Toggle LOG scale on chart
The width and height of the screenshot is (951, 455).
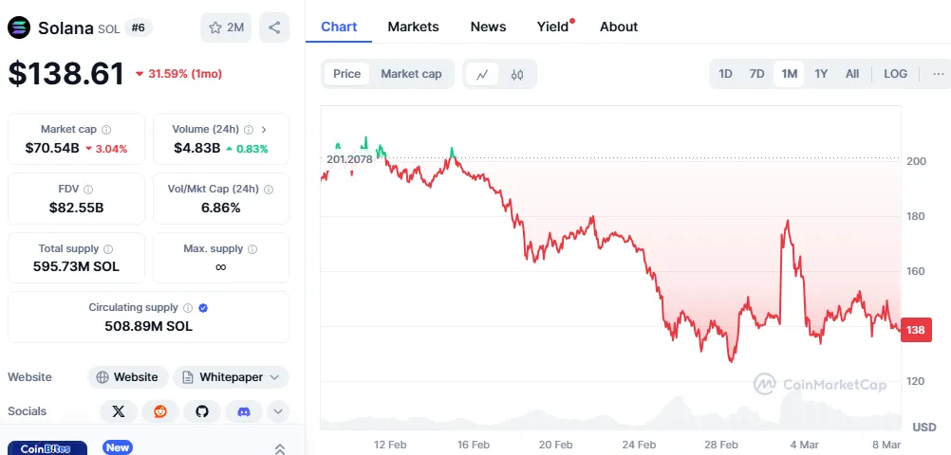coord(895,74)
